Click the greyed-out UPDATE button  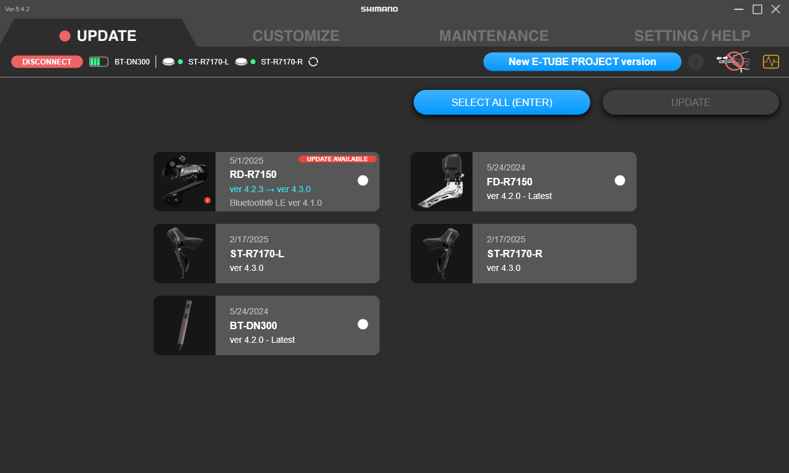point(691,102)
